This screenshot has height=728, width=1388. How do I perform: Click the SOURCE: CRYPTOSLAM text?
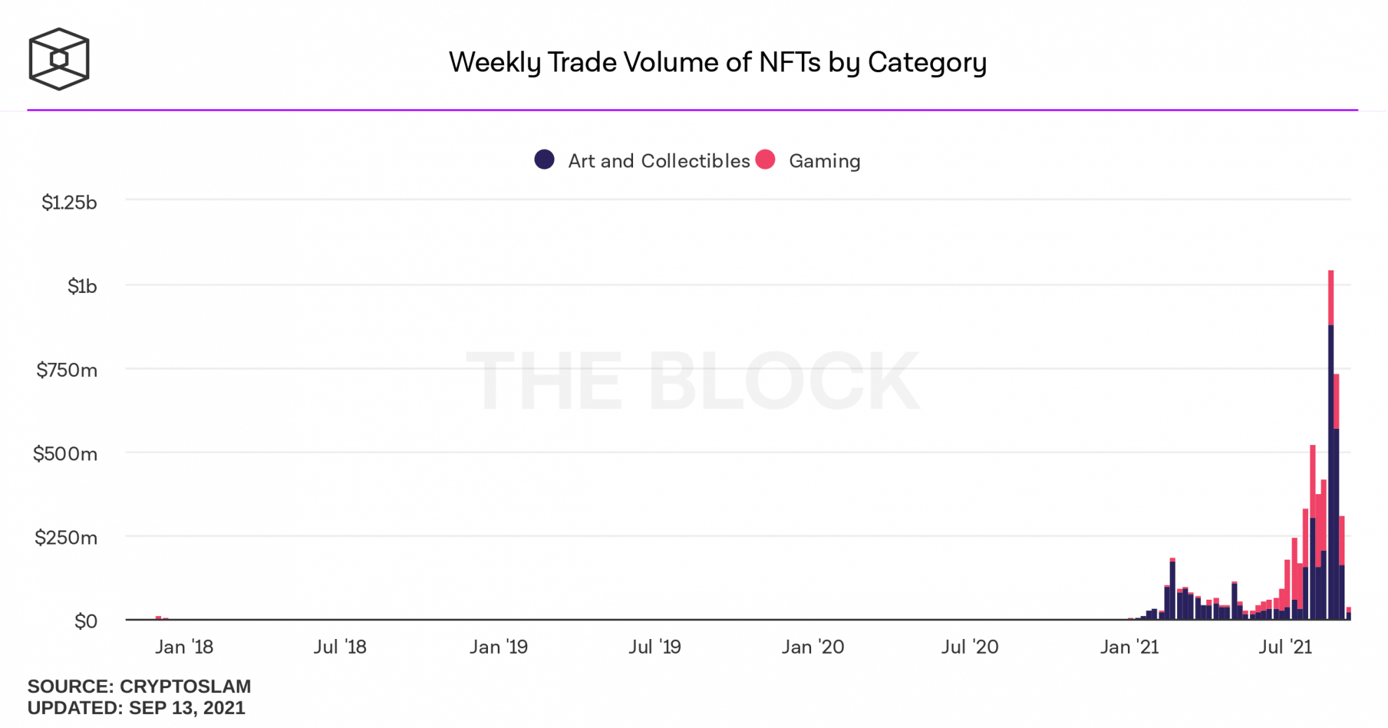139,687
